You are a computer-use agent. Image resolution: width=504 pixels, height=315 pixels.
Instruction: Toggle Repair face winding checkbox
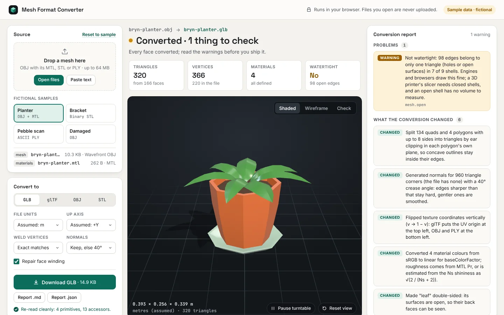click(16, 261)
